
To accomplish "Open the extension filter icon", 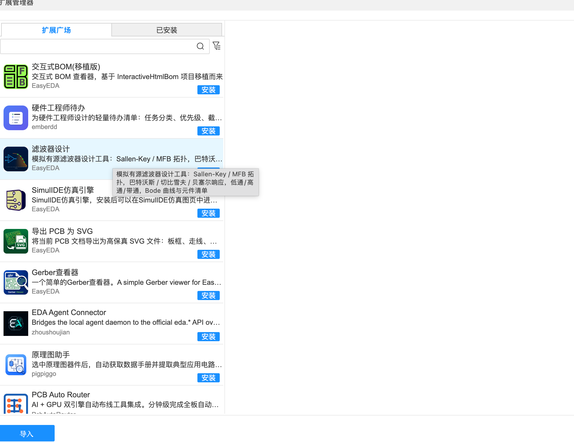I will tap(217, 46).
